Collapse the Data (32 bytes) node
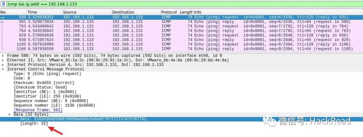The height and width of the screenshot is (137, 363). coord(9,114)
